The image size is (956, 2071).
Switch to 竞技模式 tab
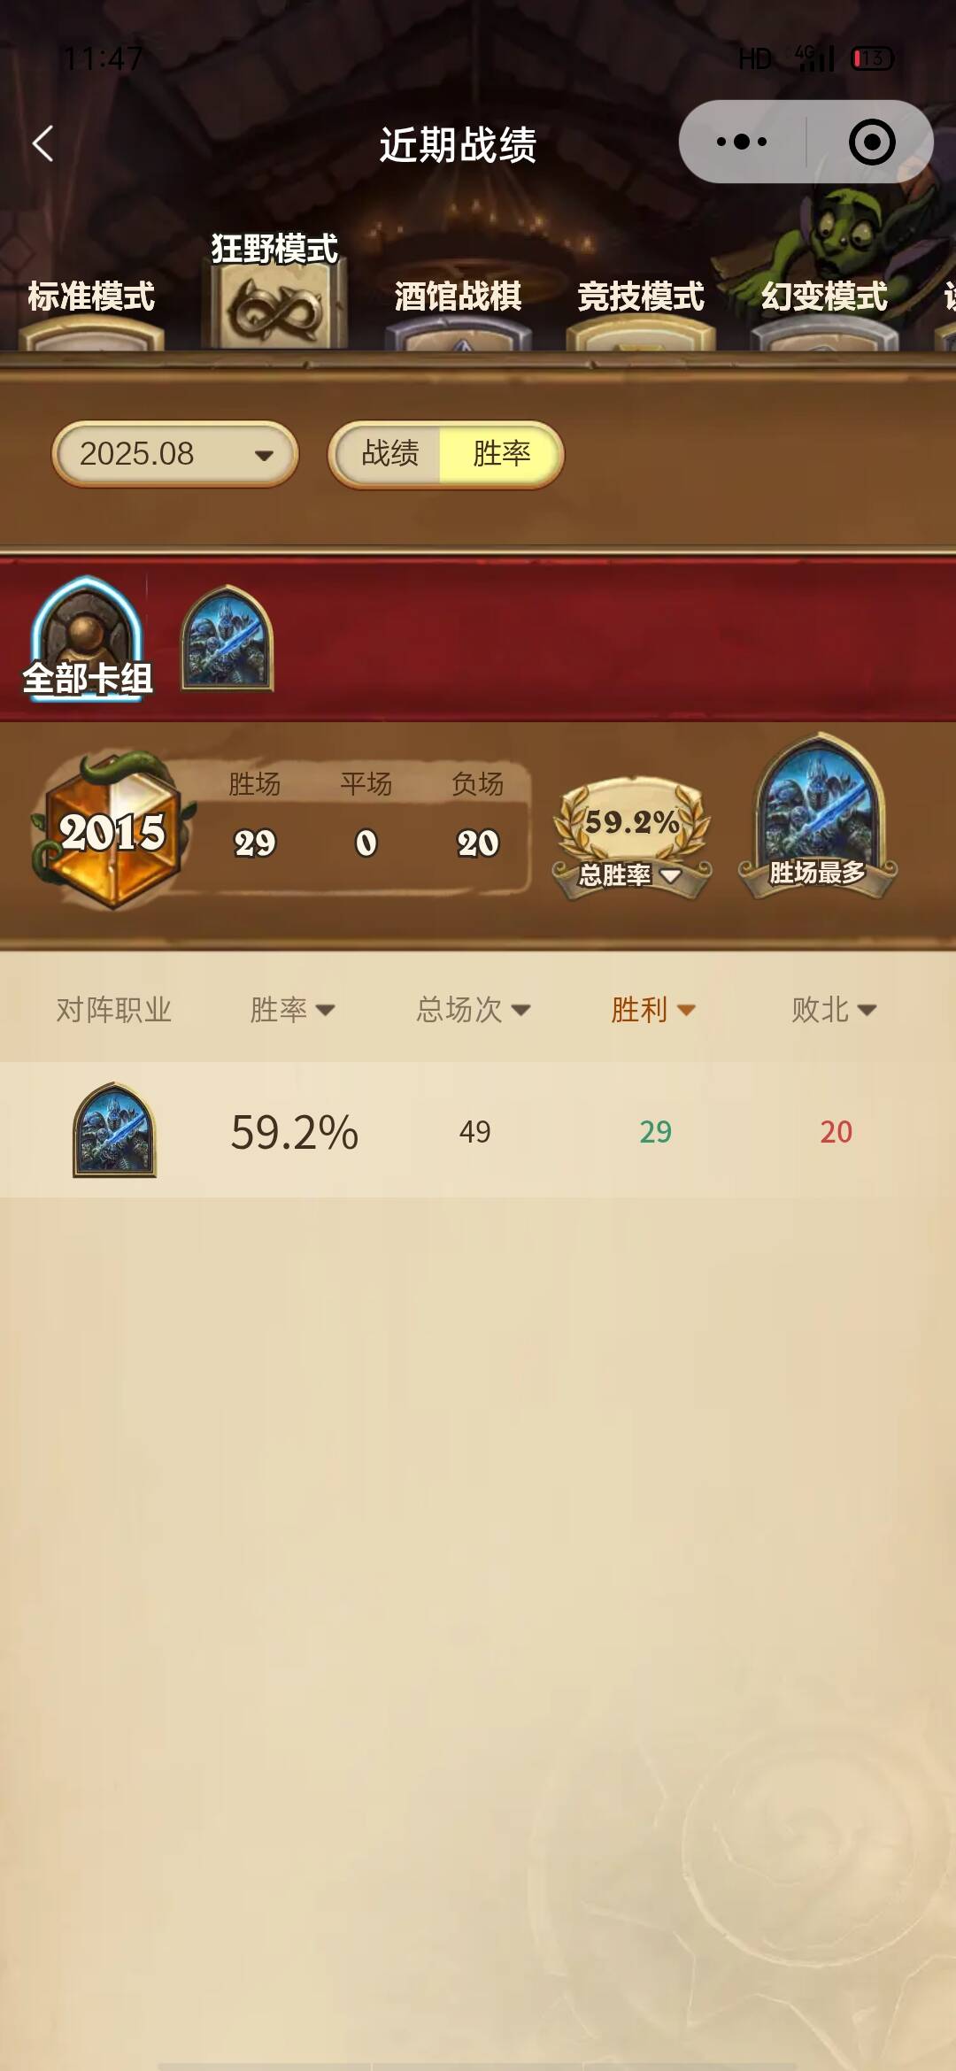(641, 297)
